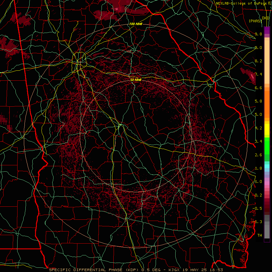This screenshot has height=272, width=272.
Task: Select the 6.6 value on the color scale
Action: tap(258, 88)
